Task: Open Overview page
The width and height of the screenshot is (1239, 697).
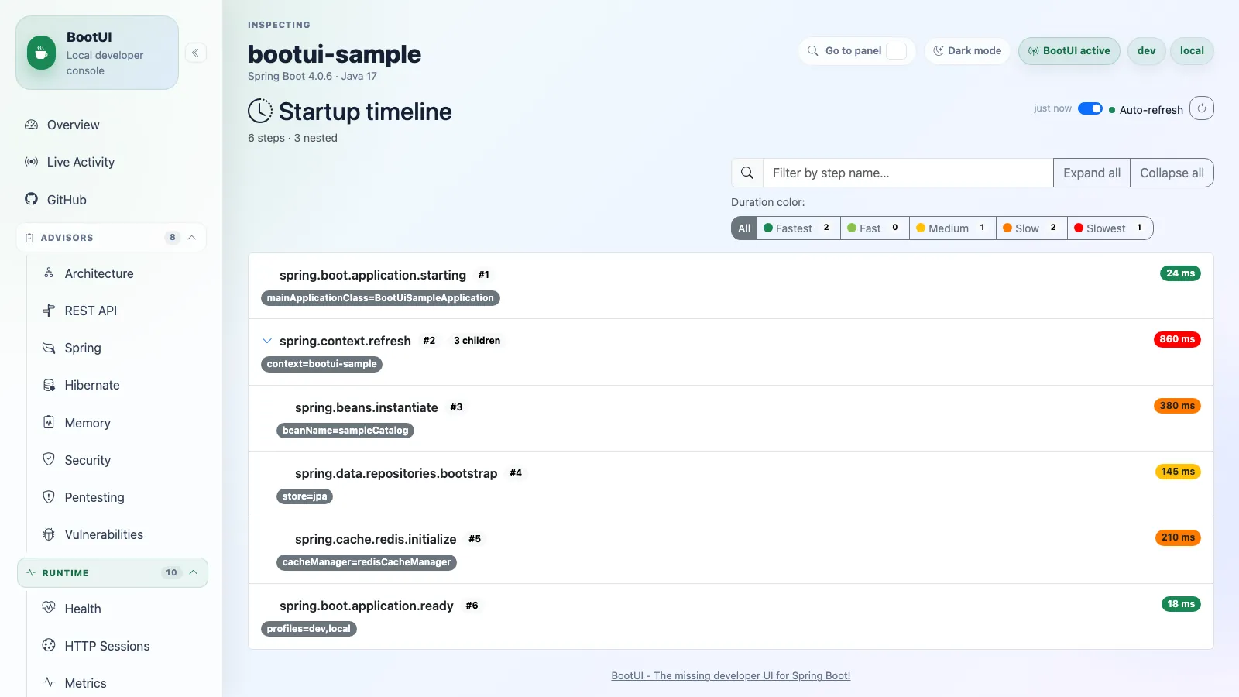Action: pyautogui.click(x=73, y=125)
